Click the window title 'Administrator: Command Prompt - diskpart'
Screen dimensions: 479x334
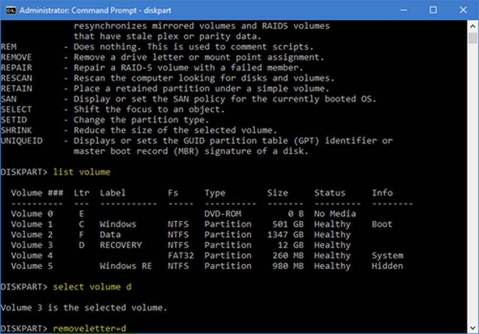pyautogui.click(x=95, y=11)
